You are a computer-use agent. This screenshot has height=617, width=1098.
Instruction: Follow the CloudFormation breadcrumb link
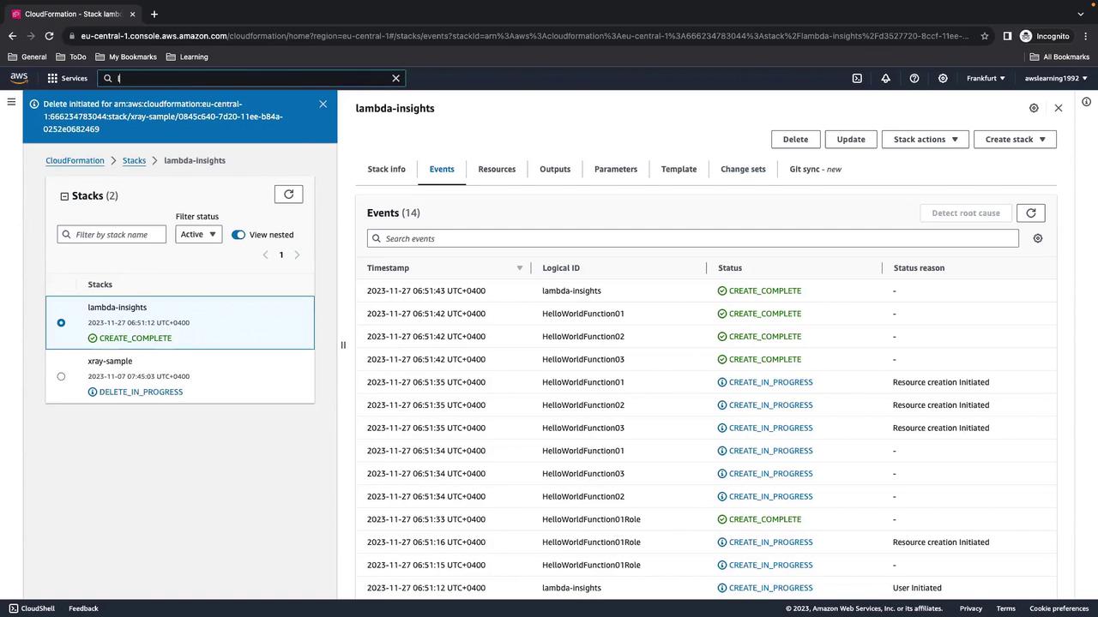click(75, 160)
